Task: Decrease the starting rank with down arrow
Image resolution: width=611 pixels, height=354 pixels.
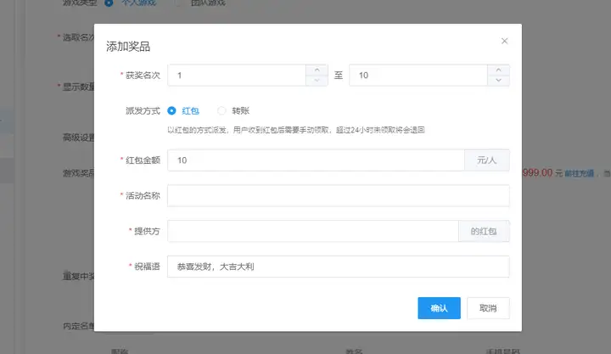Action: point(317,81)
